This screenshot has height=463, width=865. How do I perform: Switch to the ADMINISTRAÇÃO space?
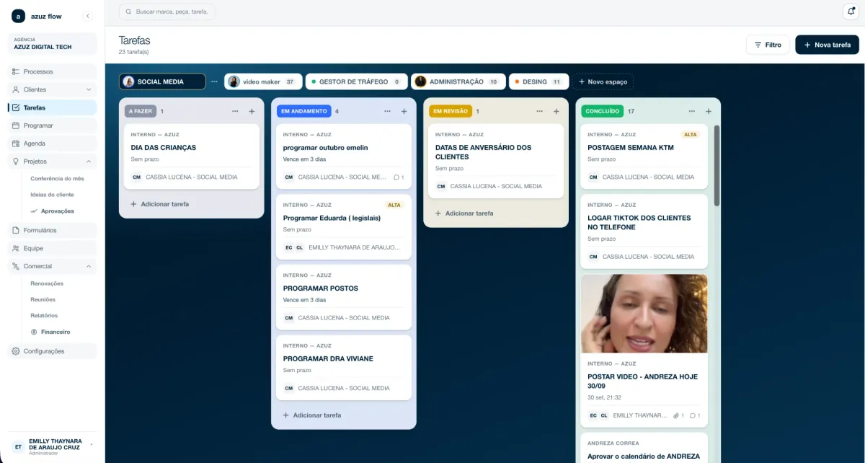(458, 81)
